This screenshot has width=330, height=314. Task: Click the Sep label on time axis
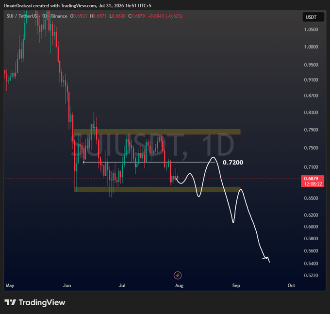(x=236, y=285)
